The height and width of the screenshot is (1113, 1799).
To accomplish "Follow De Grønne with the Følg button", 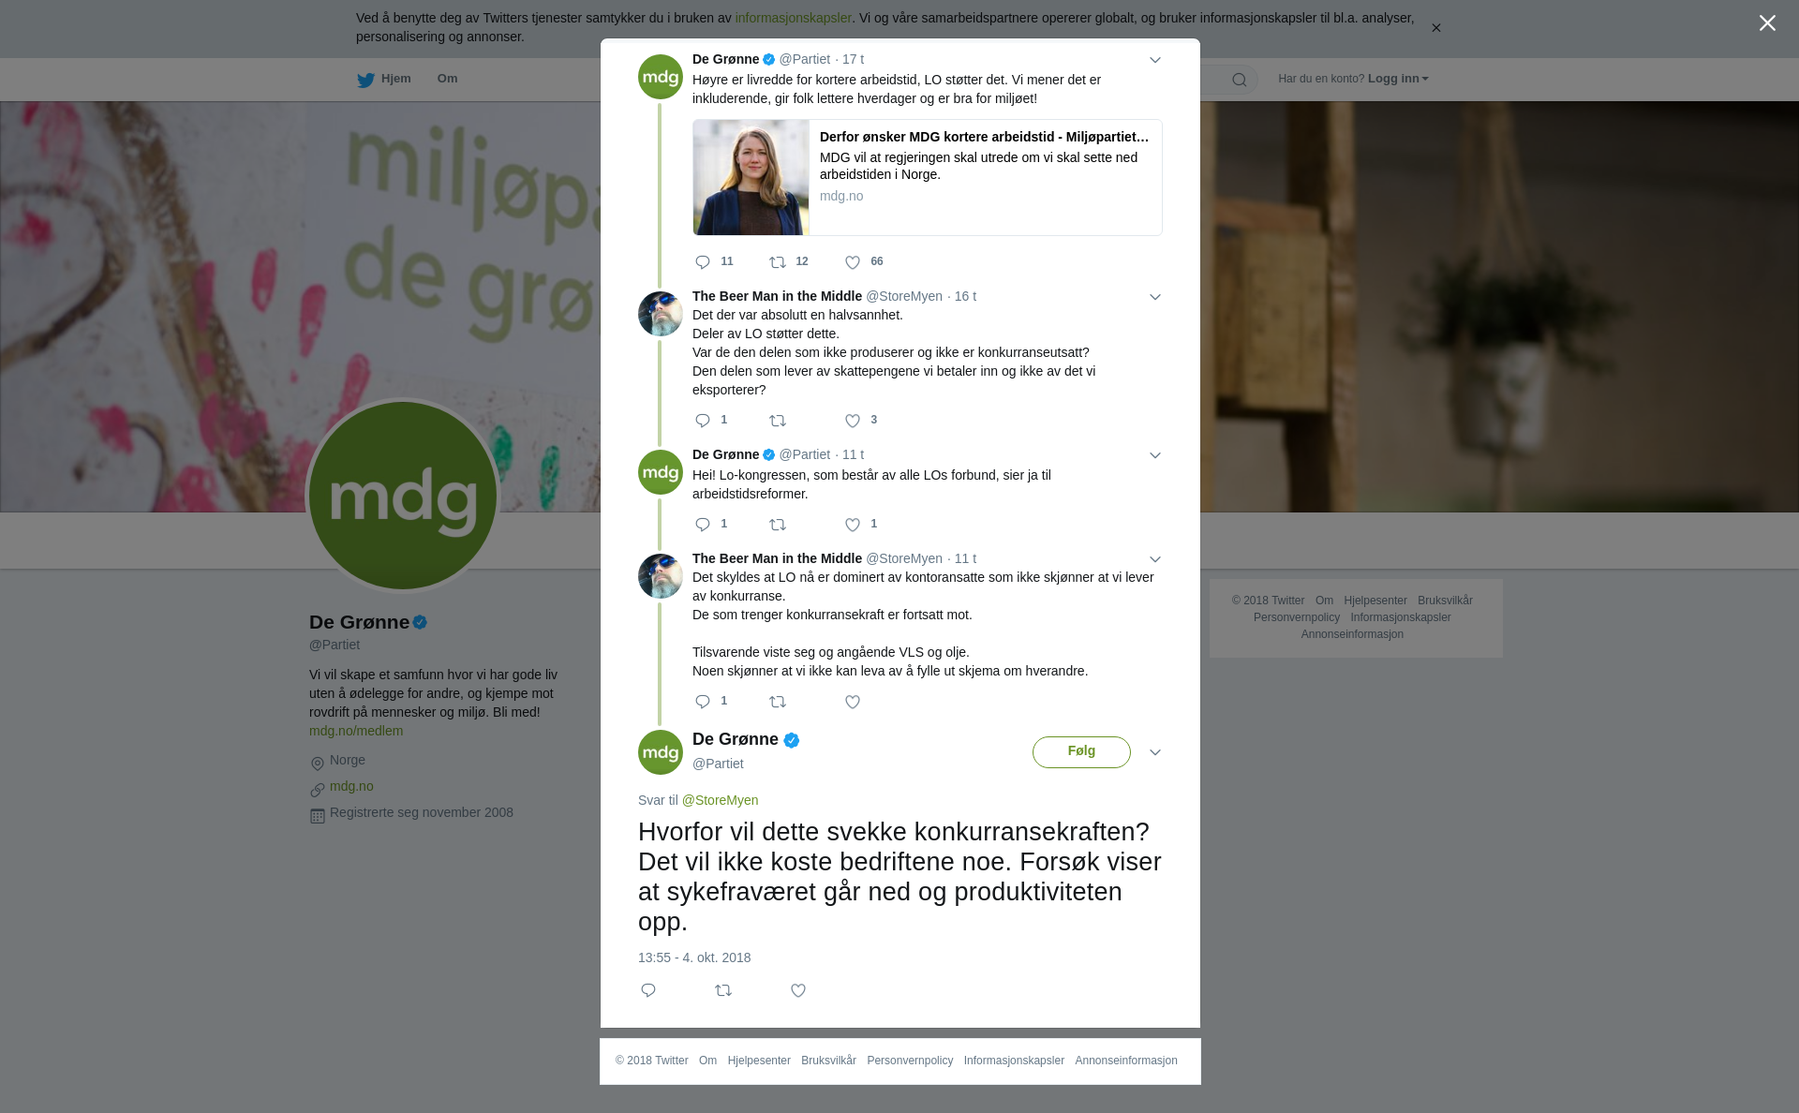I will click(1081, 751).
